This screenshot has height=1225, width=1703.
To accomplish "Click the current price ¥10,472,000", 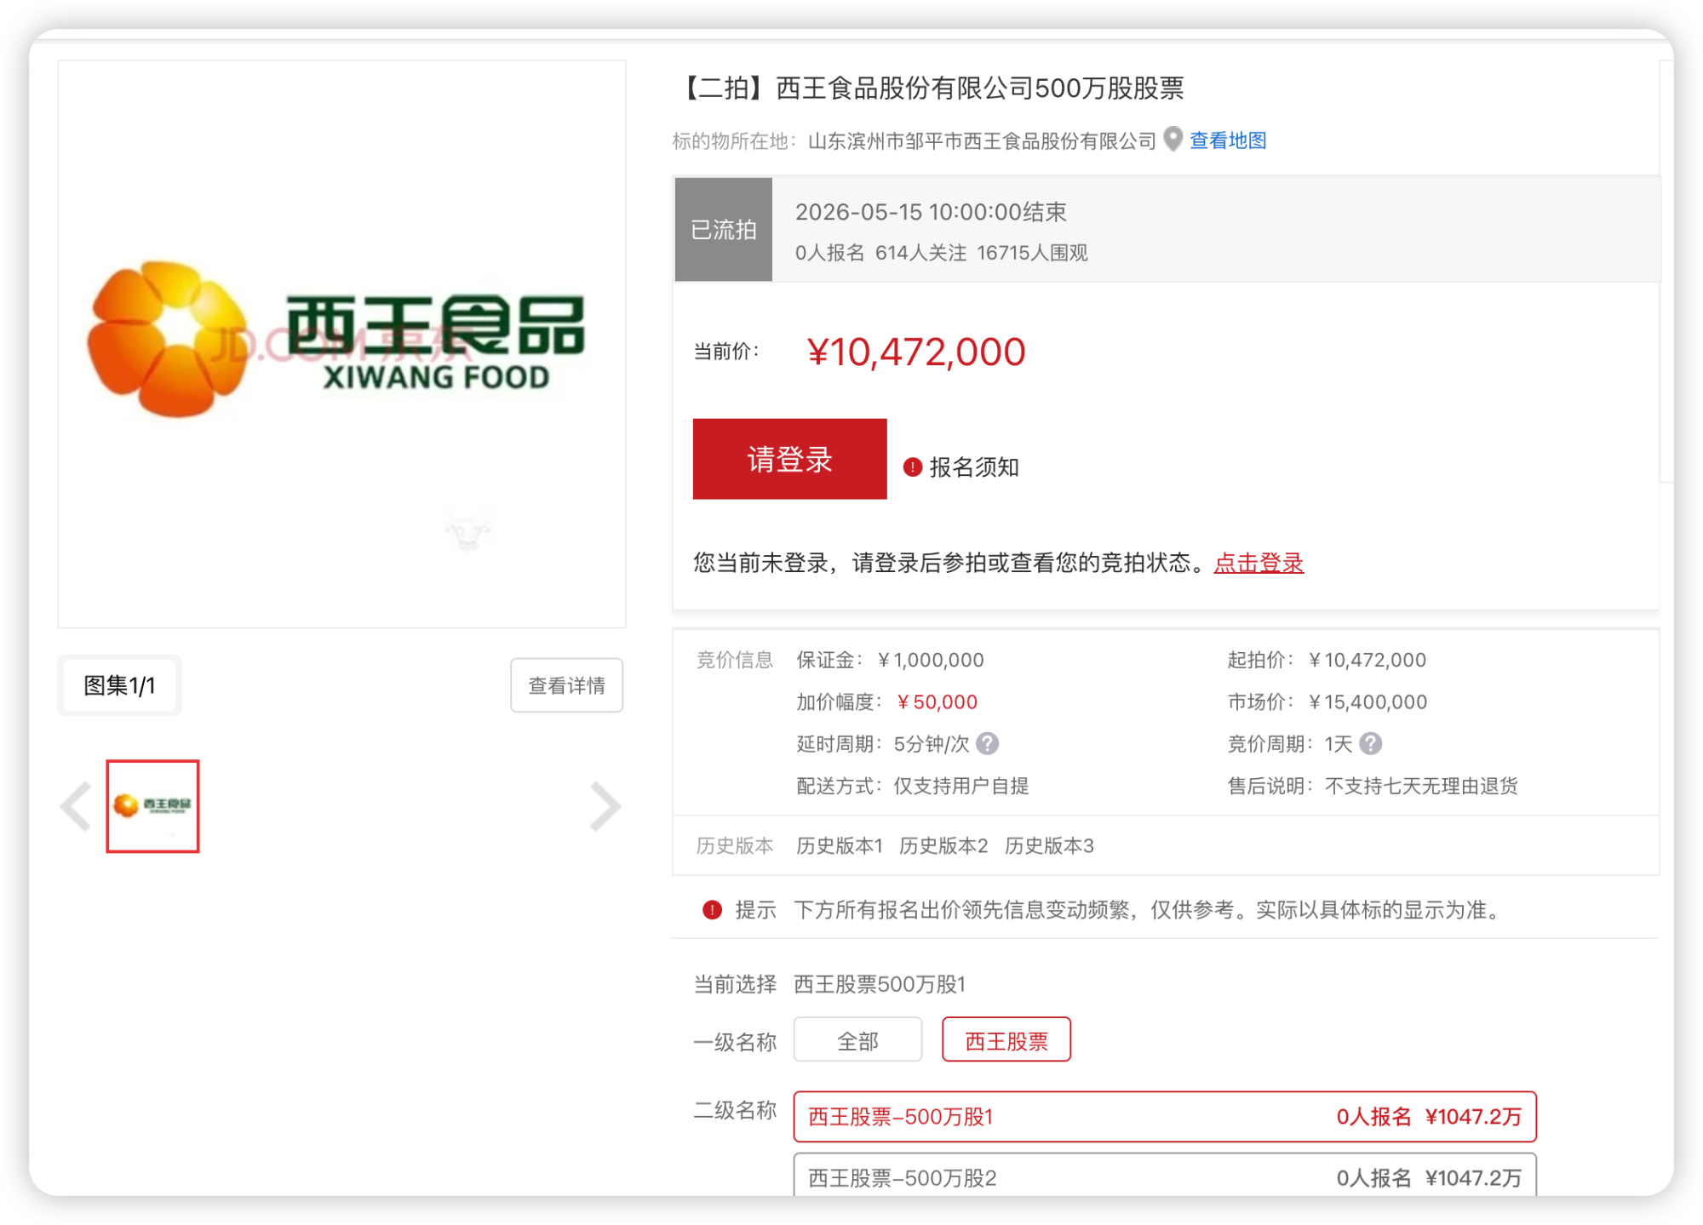I will coord(916,352).
